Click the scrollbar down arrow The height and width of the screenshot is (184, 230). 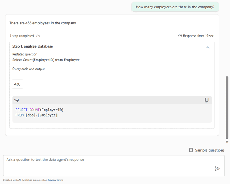(x=227, y=142)
